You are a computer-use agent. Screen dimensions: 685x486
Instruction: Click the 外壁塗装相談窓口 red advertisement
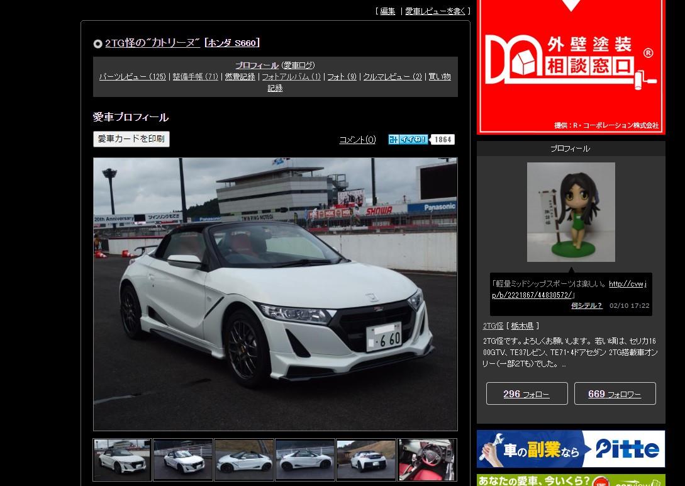click(x=571, y=67)
